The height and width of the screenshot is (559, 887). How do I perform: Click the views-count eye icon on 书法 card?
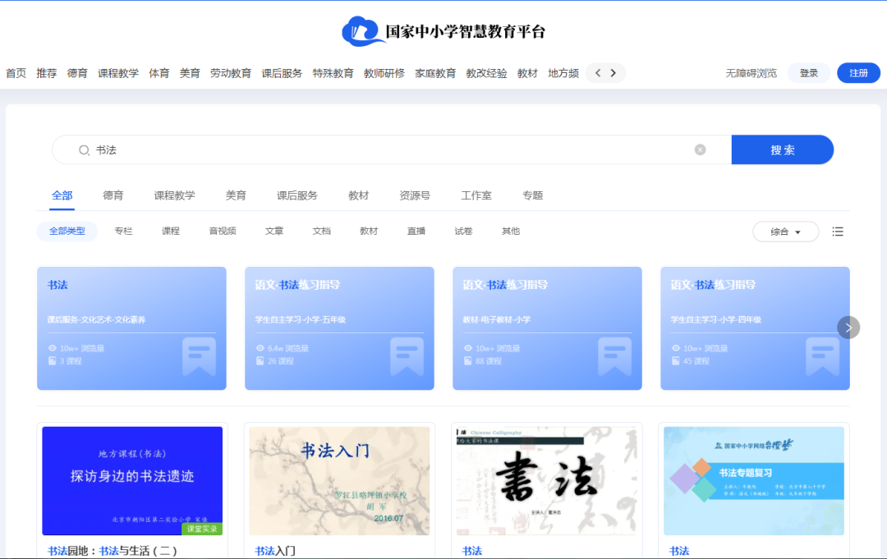click(x=53, y=348)
